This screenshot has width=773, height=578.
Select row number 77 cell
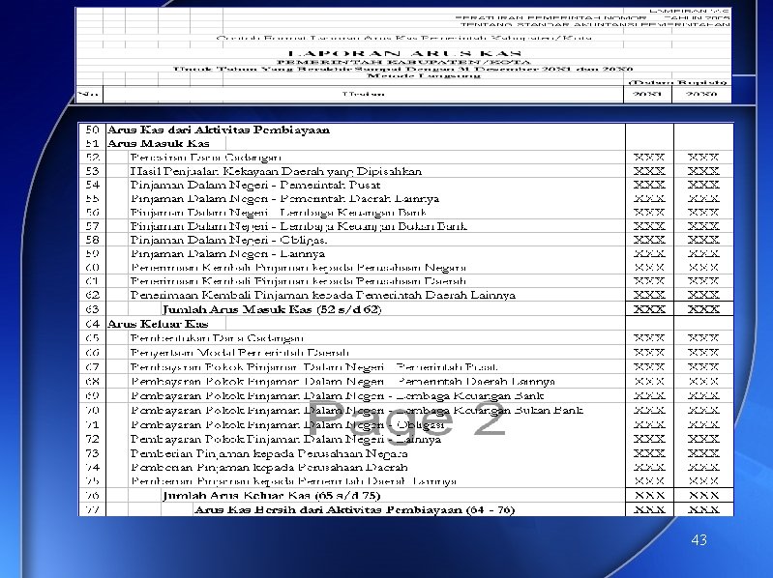tap(92, 509)
